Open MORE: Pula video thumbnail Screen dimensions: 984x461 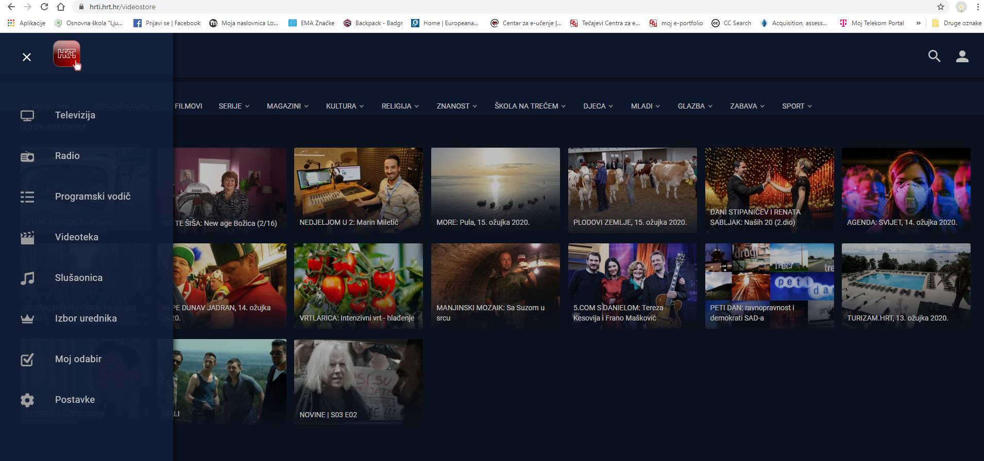[496, 190]
